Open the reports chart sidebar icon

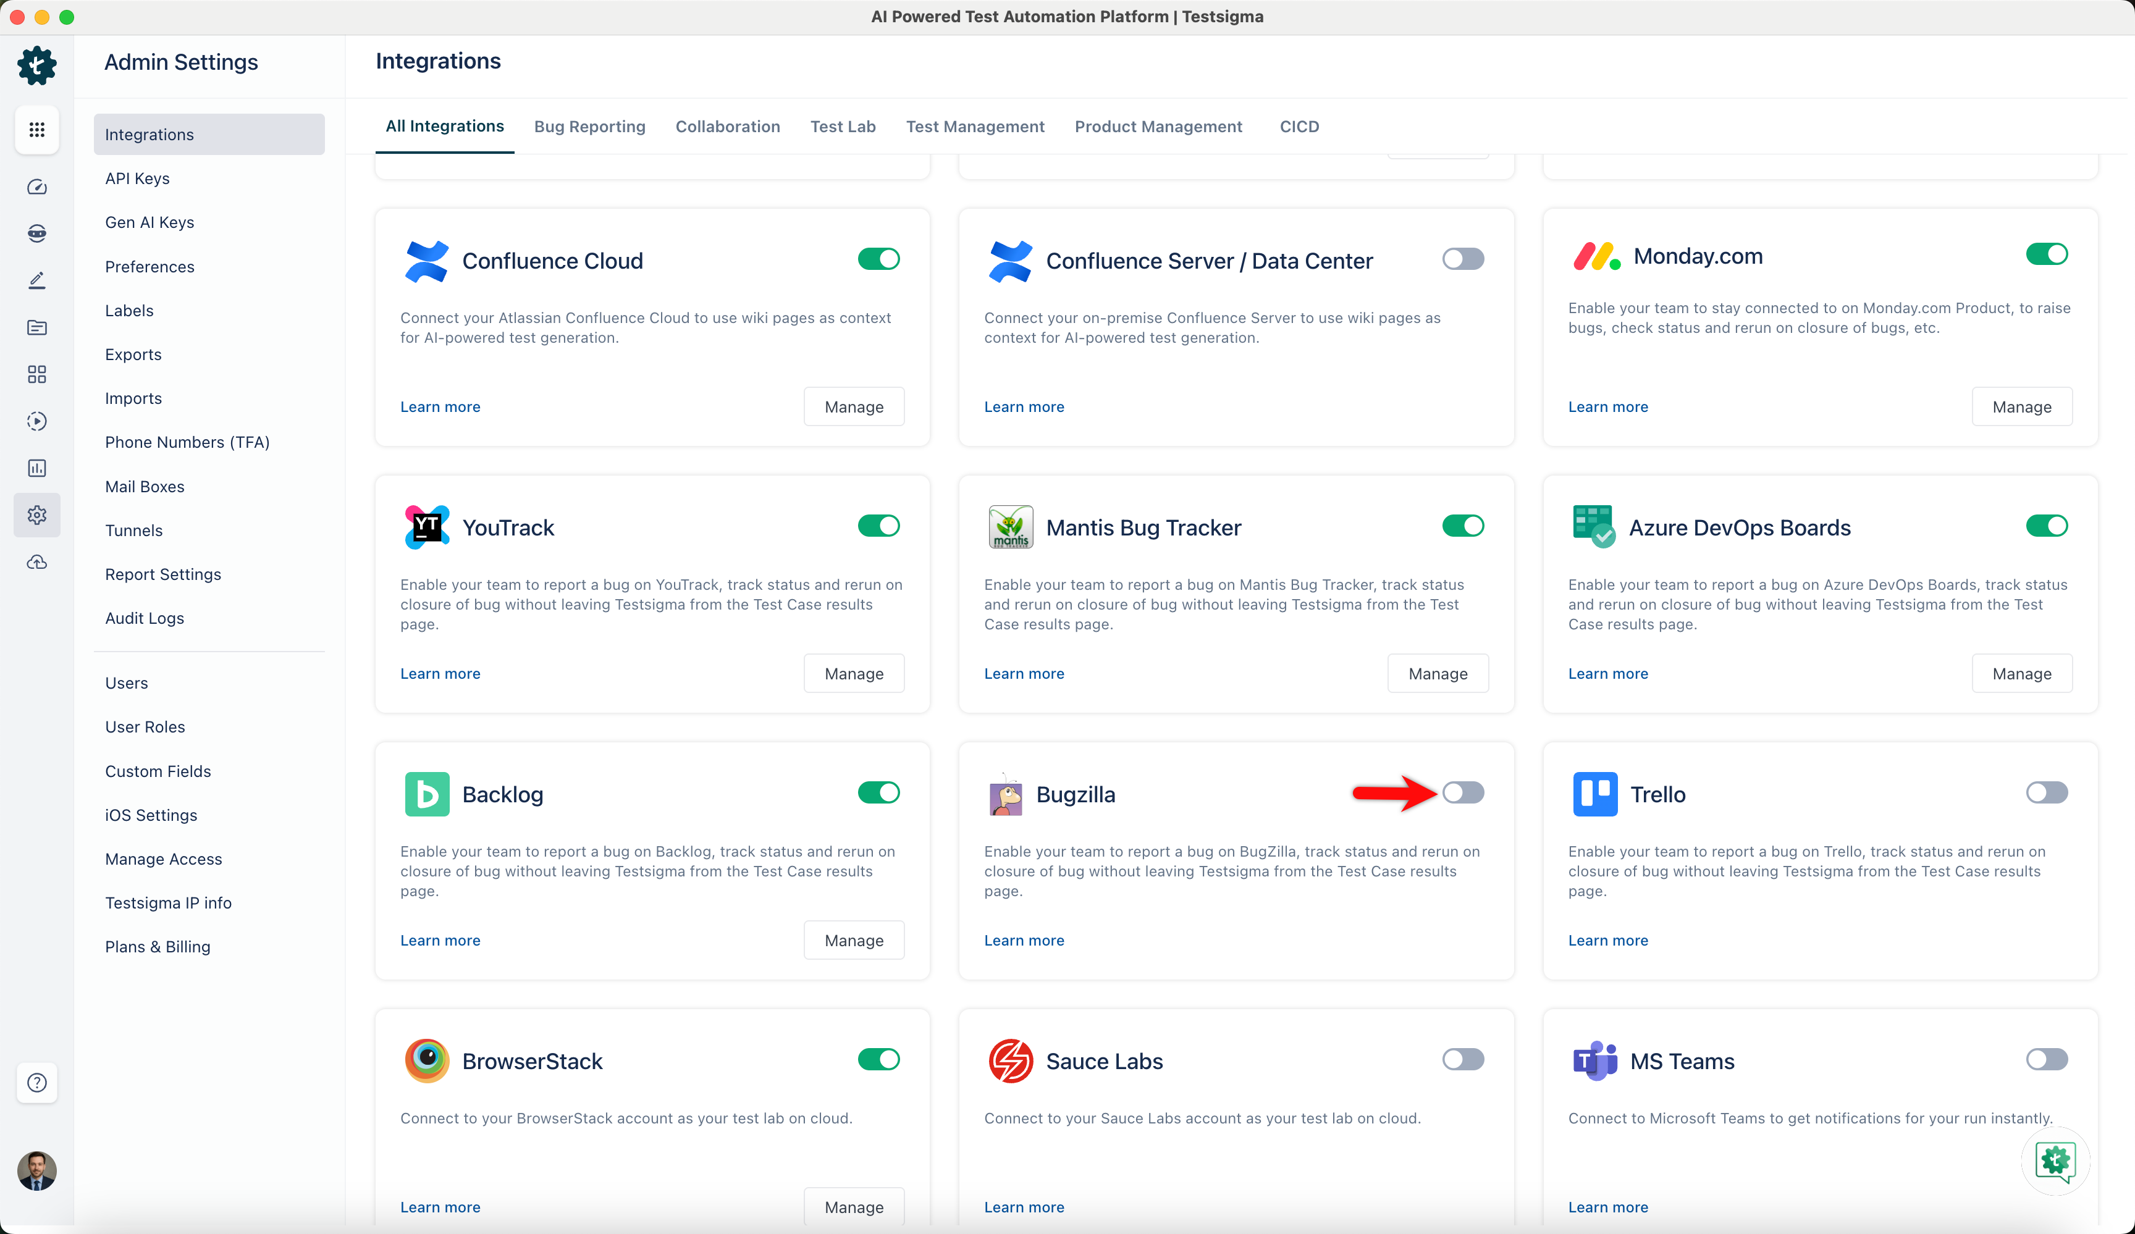click(x=36, y=468)
